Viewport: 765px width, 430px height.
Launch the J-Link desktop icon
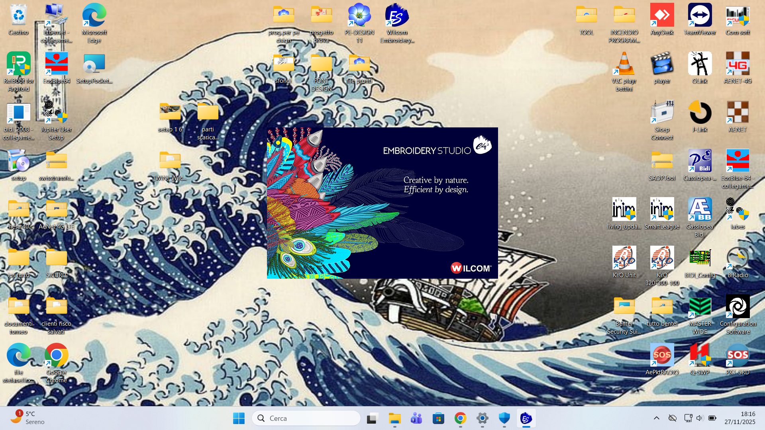700,113
